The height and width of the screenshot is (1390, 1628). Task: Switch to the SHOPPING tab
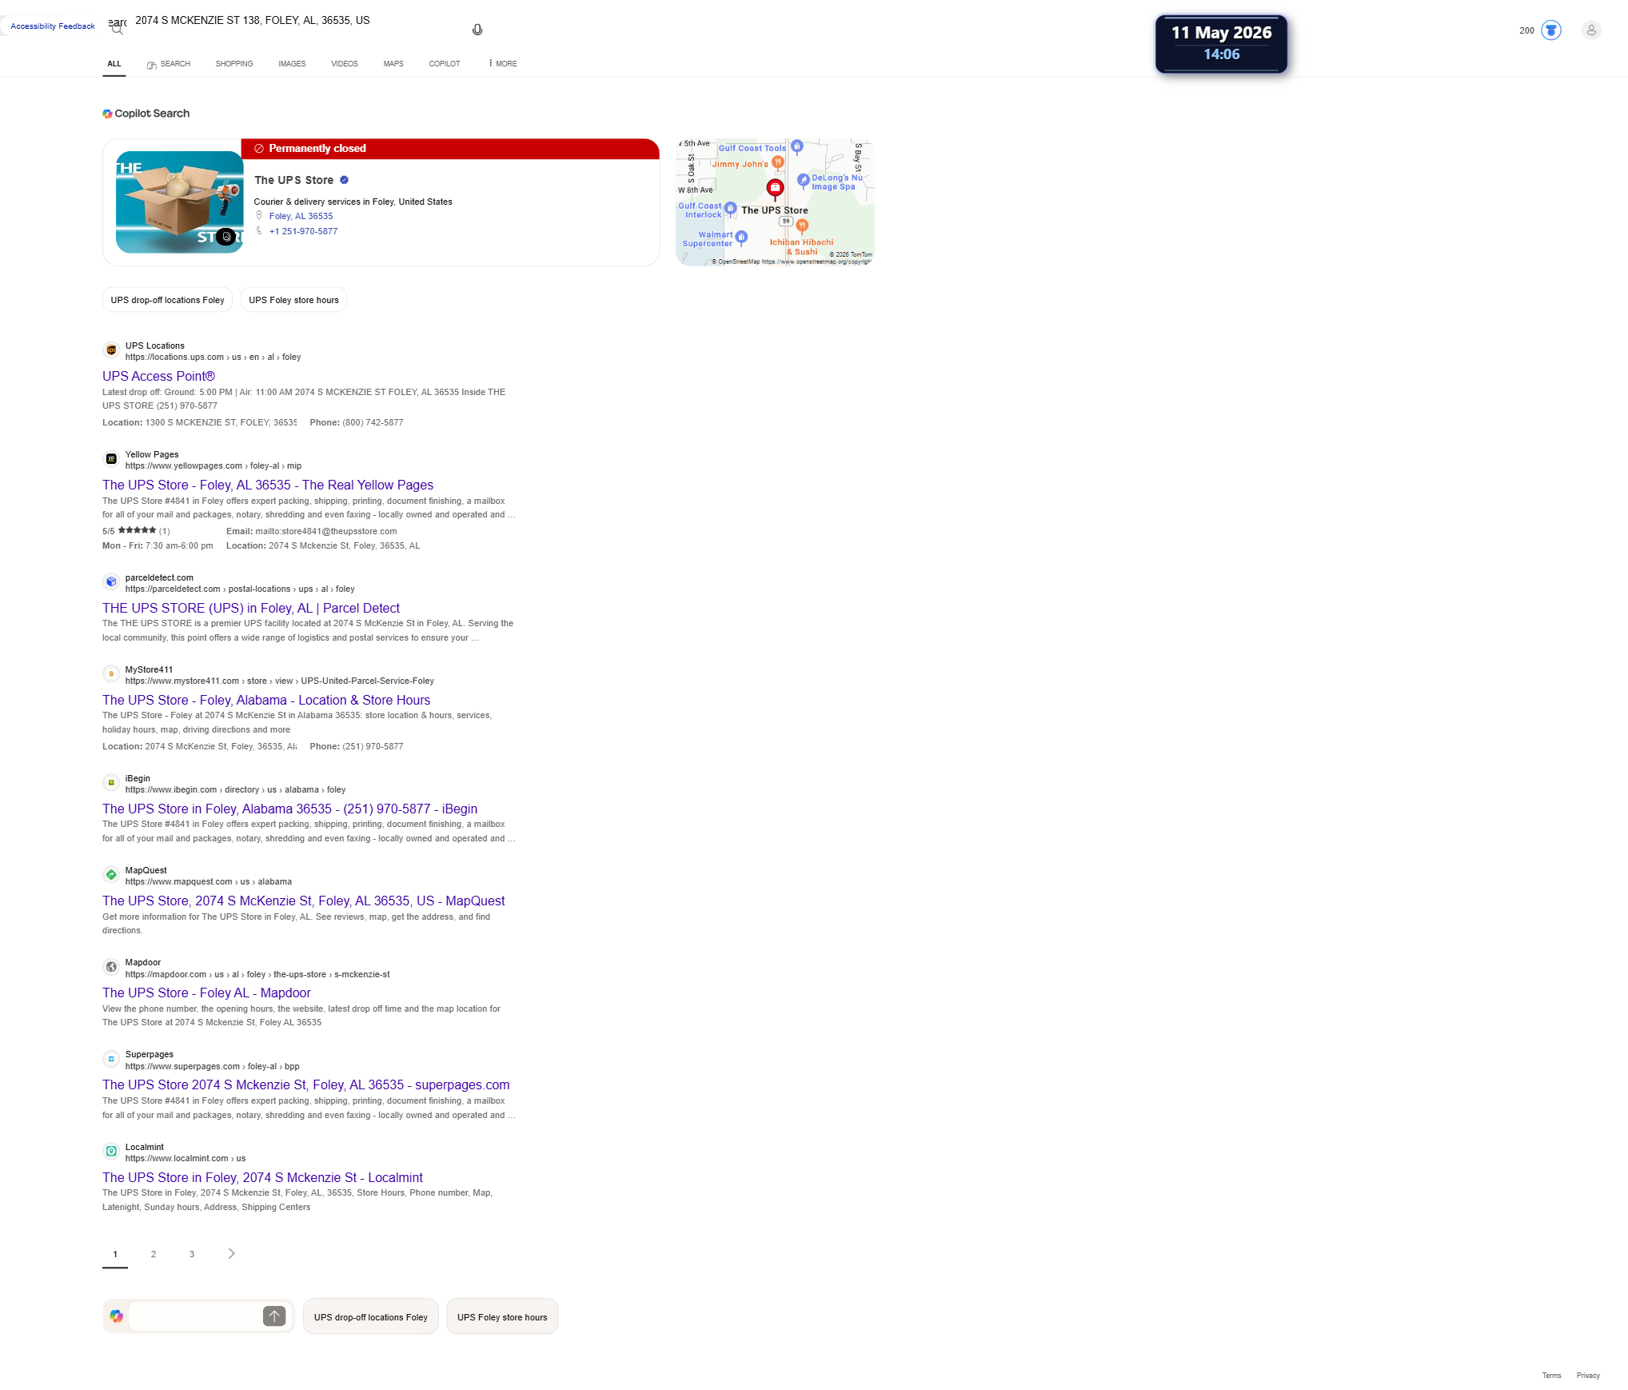click(234, 64)
